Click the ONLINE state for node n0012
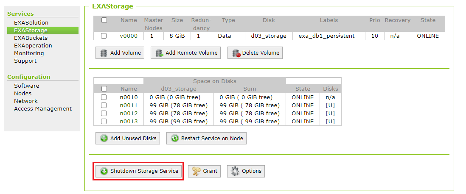This screenshot has height=194, width=466. [303, 114]
